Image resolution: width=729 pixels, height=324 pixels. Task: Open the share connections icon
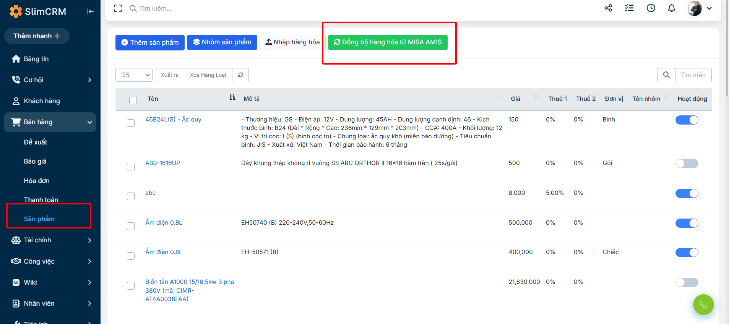pyautogui.click(x=608, y=8)
